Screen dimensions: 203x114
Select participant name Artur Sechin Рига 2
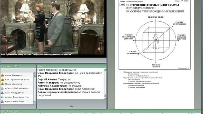(x=16, y=101)
